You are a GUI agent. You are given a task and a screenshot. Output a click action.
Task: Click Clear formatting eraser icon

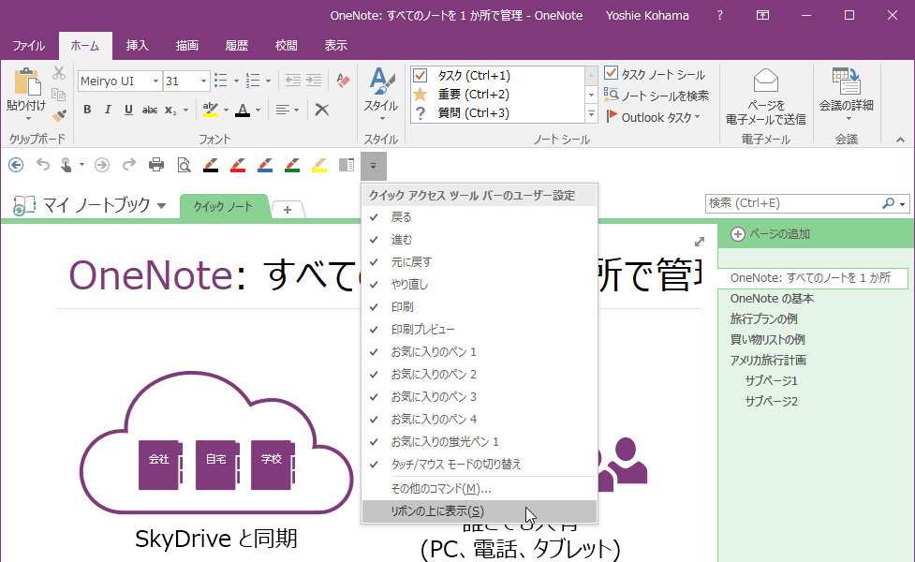tap(343, 81)
